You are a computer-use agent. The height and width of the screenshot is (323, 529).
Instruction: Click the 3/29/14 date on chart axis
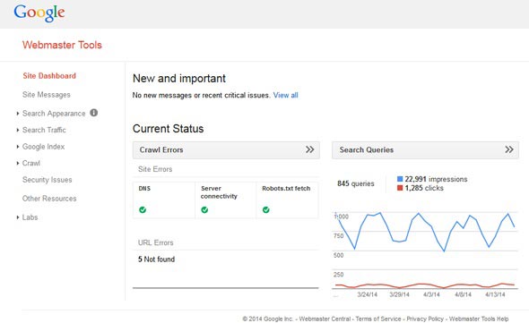coord(399,294)
